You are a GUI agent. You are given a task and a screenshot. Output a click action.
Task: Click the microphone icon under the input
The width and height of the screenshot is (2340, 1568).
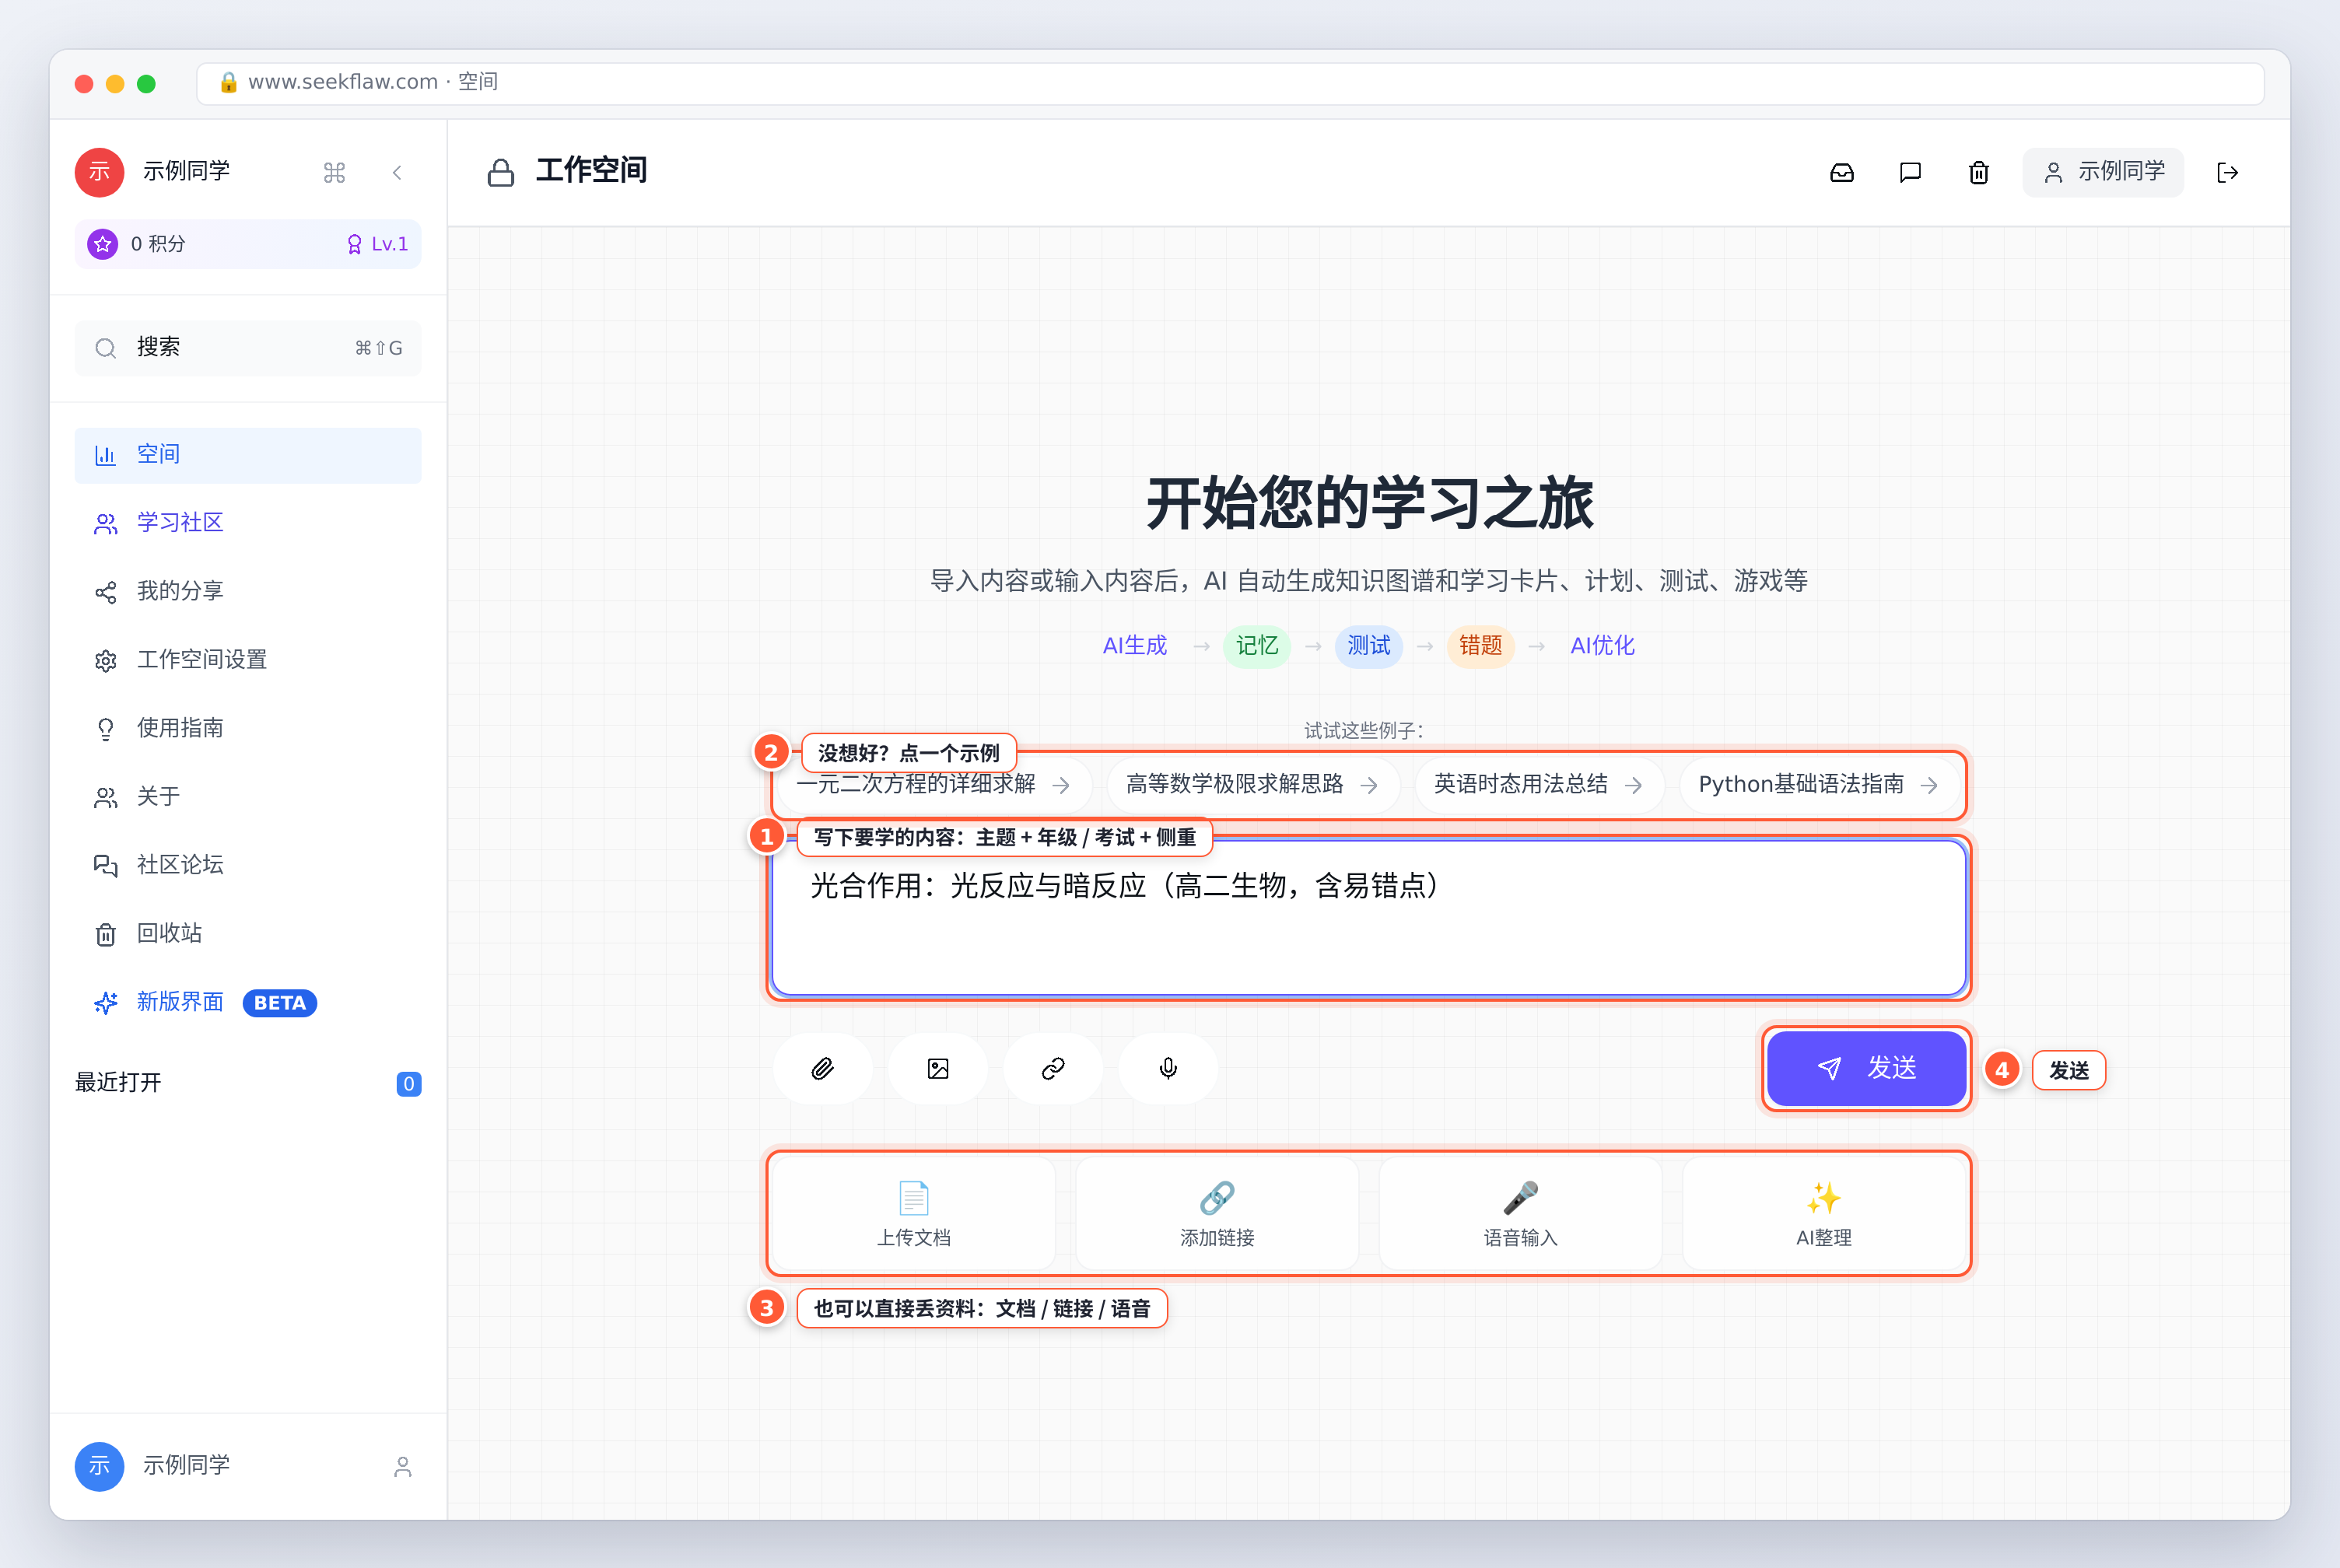[x=1168, y=1069]
